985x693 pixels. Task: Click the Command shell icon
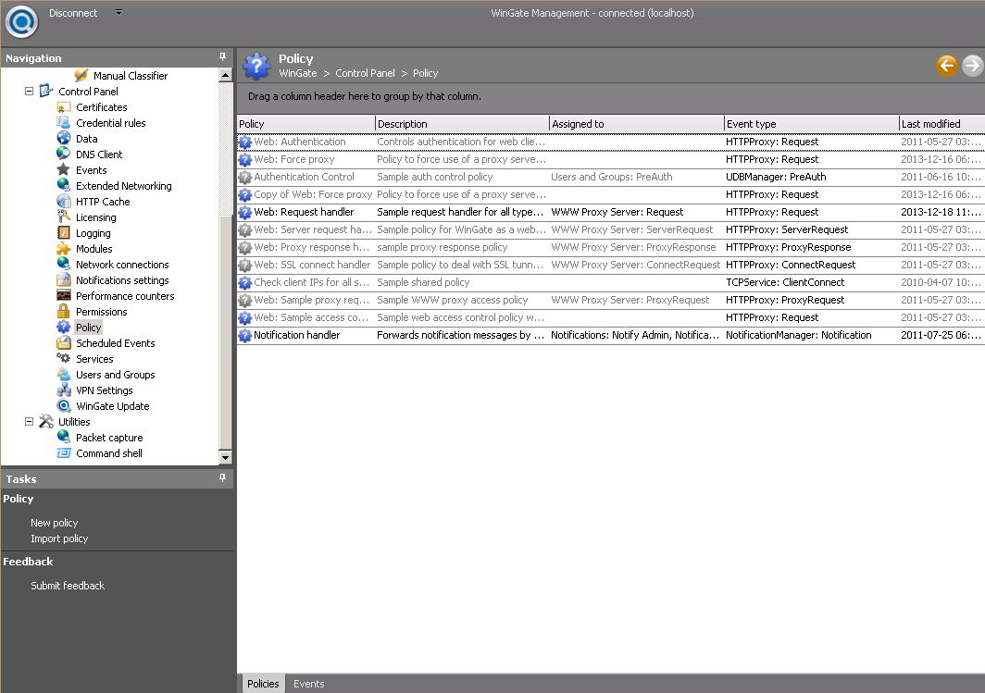64,452
